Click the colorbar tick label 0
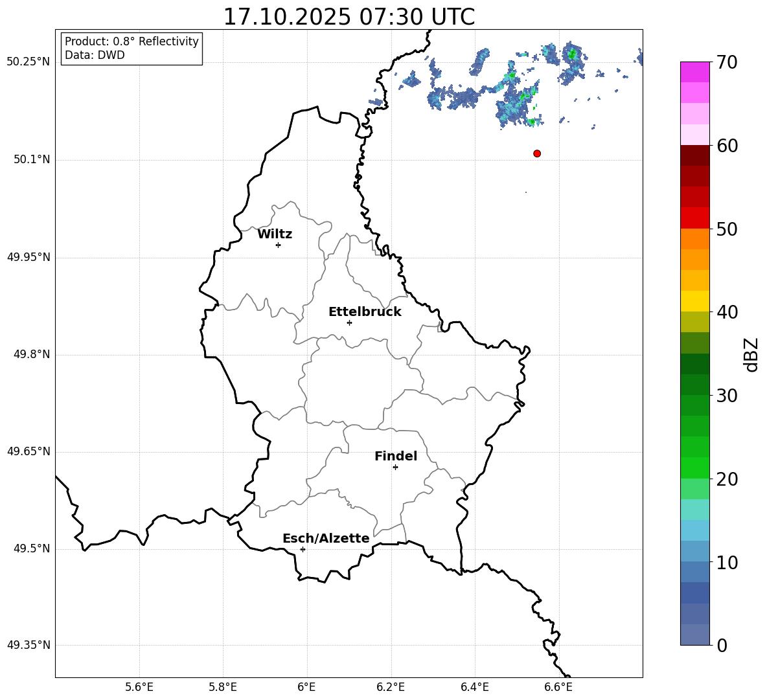The width and height of the screenshot is (767, 700). point(722,645)
